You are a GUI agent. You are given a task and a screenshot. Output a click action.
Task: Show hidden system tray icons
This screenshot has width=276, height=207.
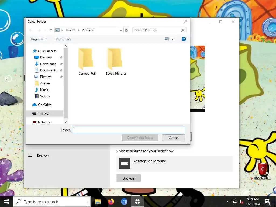228,202
